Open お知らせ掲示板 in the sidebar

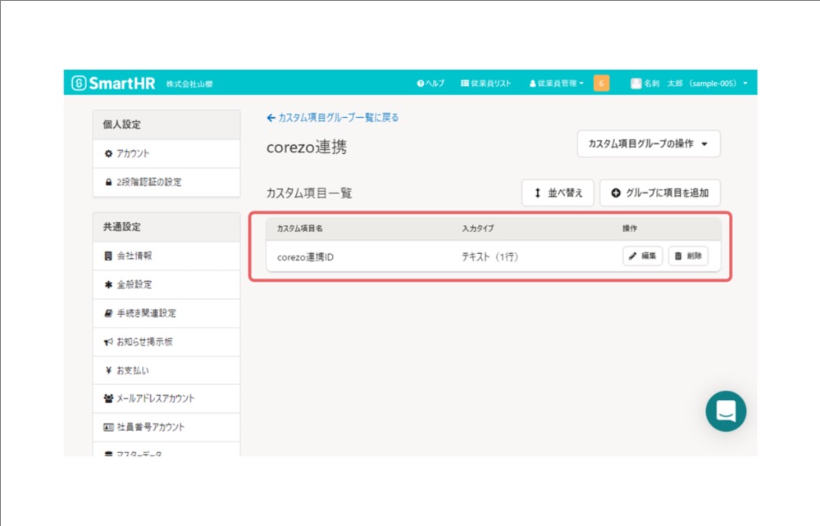(x=166, y=342)
